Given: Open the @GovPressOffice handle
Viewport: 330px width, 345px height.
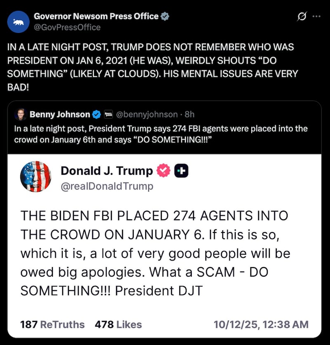Looking at the screenshot, I should pyautogui.click(x=67, y=28).
